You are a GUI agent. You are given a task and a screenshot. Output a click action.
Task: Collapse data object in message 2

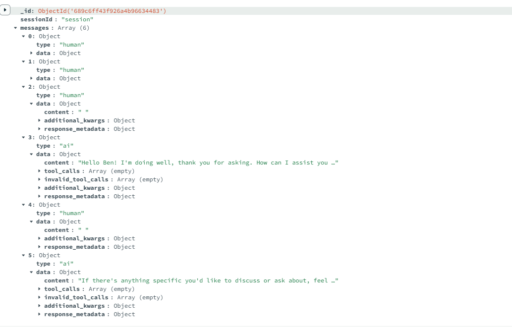(x=32, y=104)
